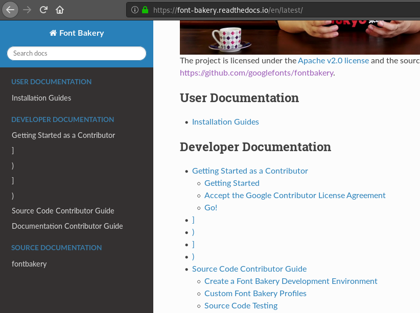Open Accept the Google Contributor License Agreement
This screenshot has width=420, height=313.
click(295, 195)
